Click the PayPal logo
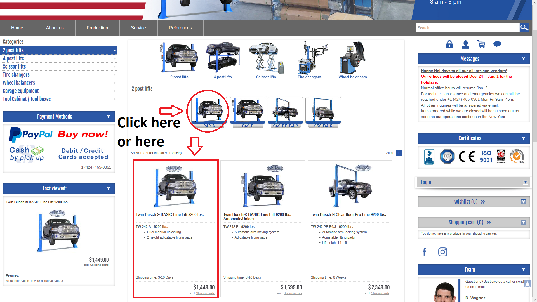The width and height of the screenshot is (537, 302). point(31,135)
